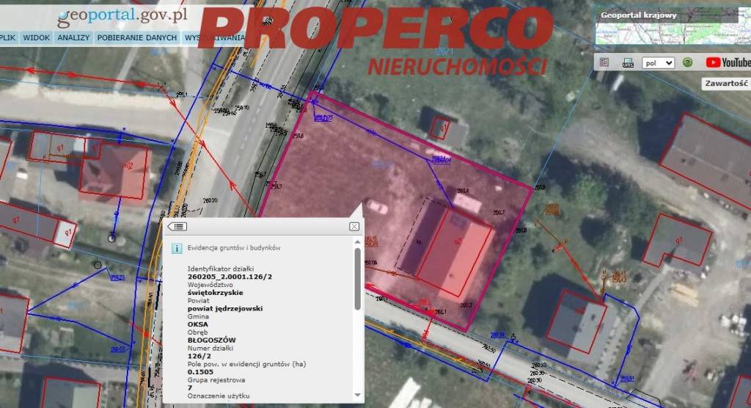Open the PLIK menu

[8, 37]
